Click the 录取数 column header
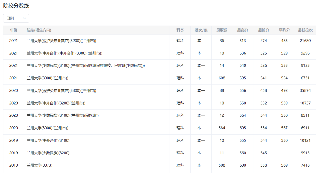Image resolution: width=317 pixels, height=173 pixels. click(222, 30)
